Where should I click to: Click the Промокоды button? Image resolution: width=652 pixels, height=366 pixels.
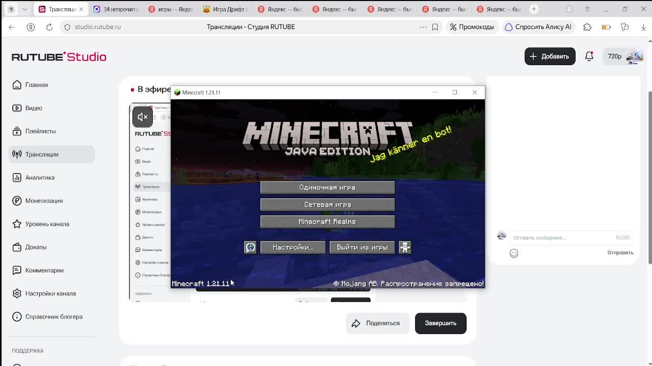point(472,27)
